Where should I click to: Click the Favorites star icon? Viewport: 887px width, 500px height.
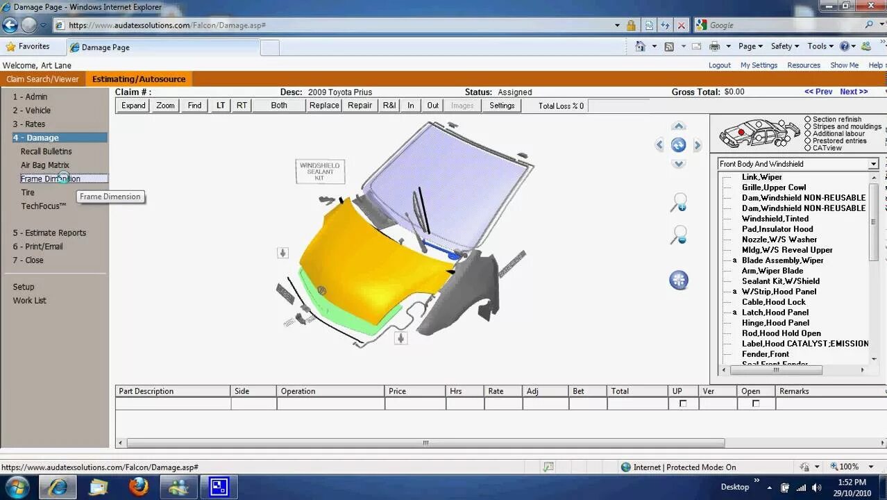point(10,47)
